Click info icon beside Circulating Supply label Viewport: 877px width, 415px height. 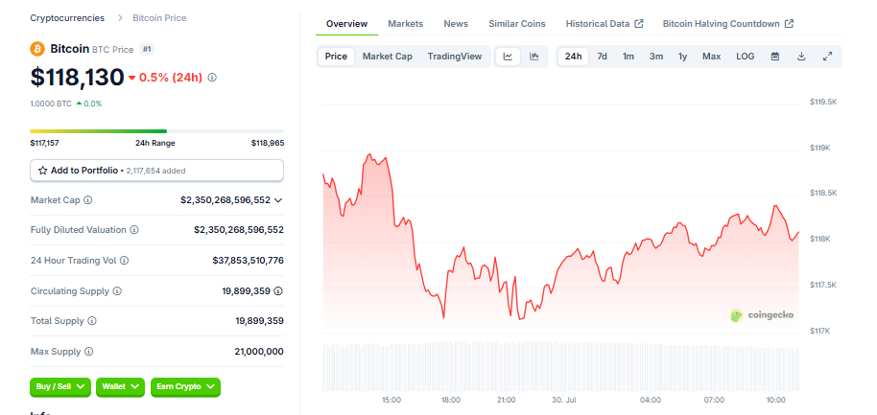(117, 291)
